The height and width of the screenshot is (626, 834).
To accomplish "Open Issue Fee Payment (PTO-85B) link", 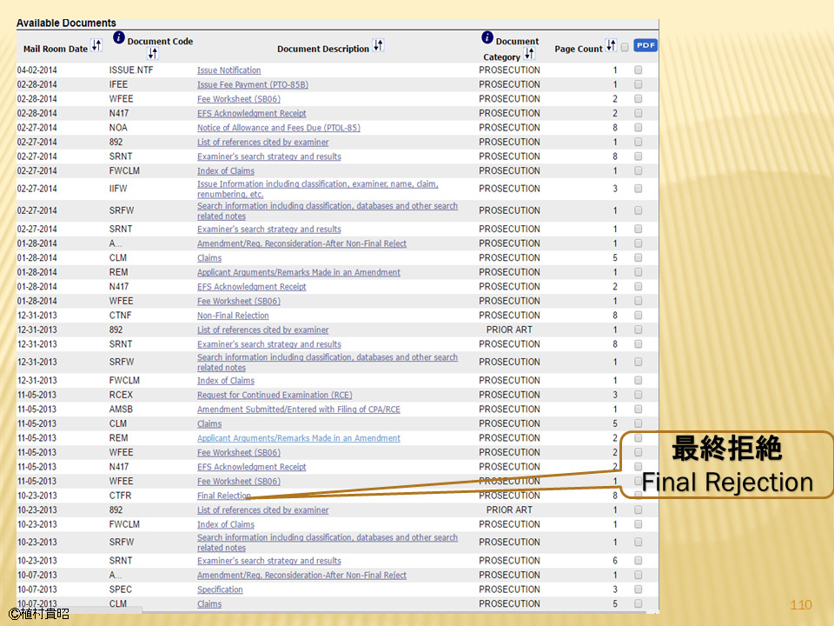I will click(253, 84).
